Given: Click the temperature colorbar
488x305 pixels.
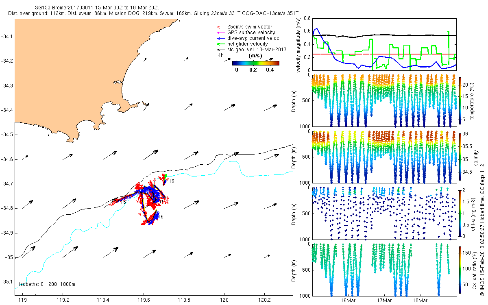Looking at the screenshot, I should tap(460, 100).
